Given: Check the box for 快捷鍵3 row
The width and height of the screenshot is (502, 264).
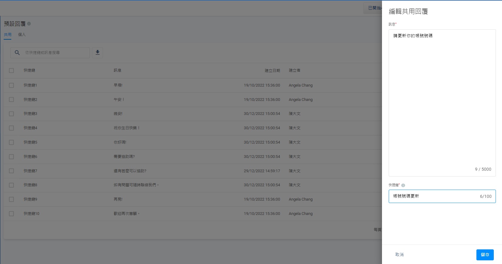Looking at the screenshot, I should (12, 114).
